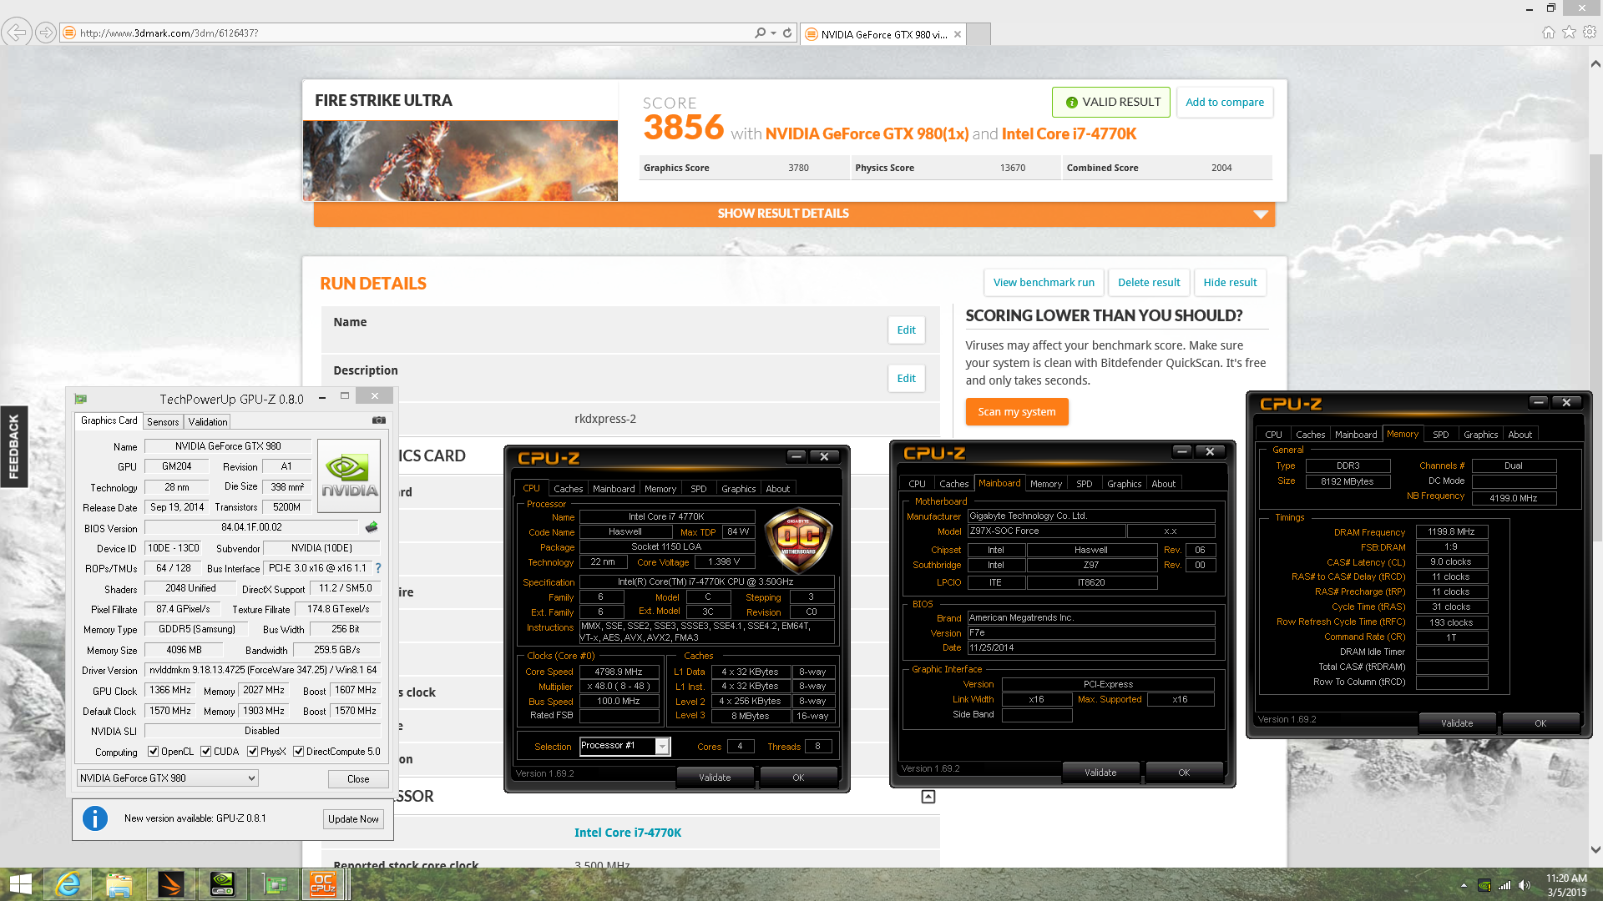Screen dimensions: 1603x901
Task: Open the GPU-Z graphics card taskbar icon
Action: pos(274,884)
